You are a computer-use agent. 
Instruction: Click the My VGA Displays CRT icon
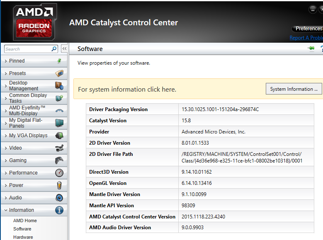(x=59, y=136)
